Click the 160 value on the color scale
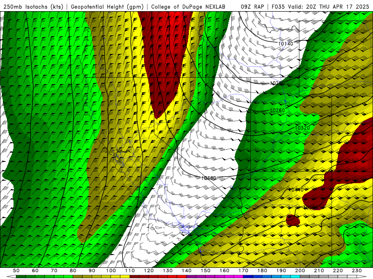373x279 pixels. [224, 271]
